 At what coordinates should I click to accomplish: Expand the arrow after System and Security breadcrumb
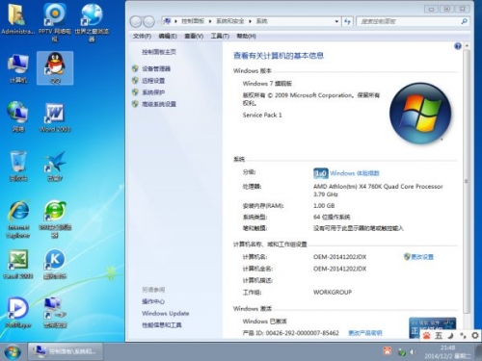(x=250, y=21)
